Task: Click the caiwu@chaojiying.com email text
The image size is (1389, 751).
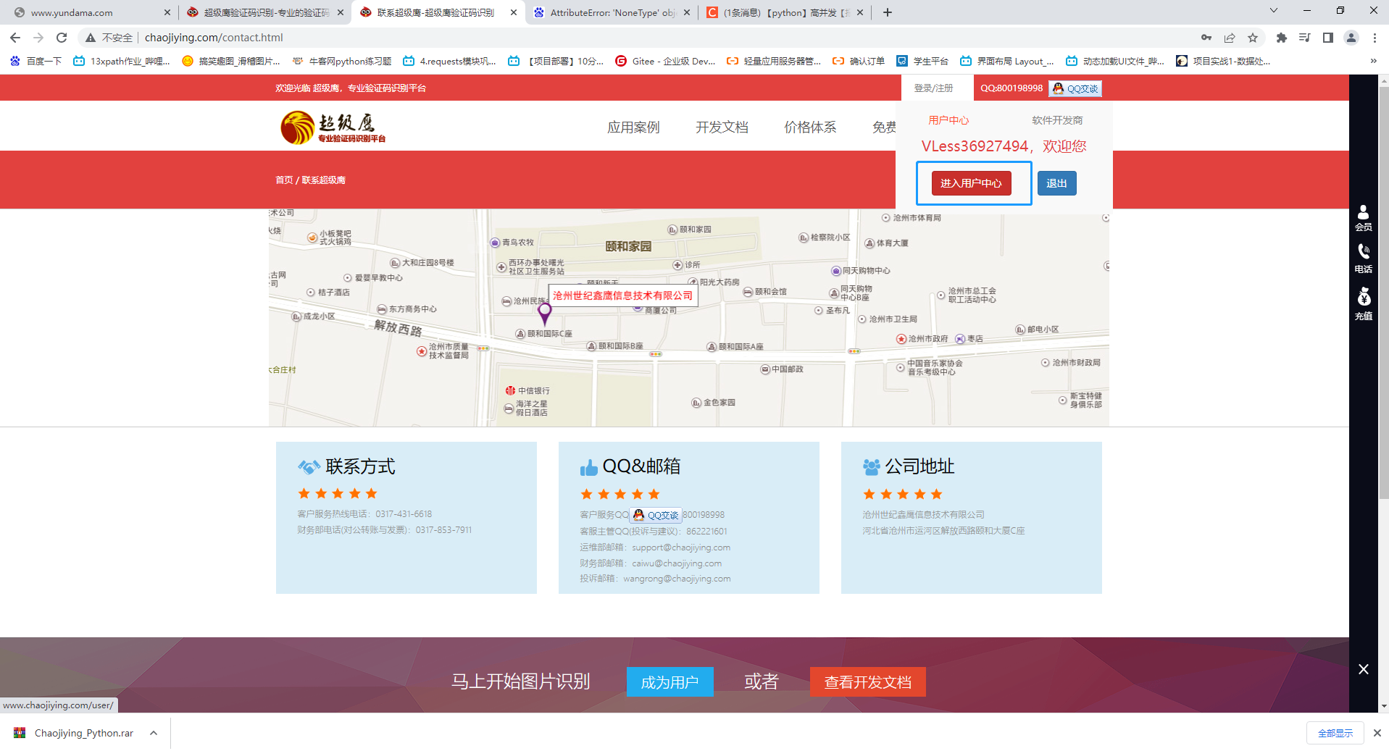Action: [677, 563]
